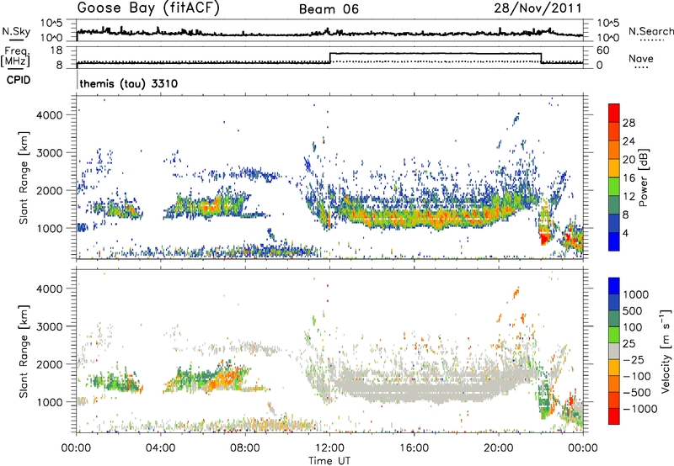Click the "28" tick on Power colorbar
The width and height of the screenshot is (674, 466).
coord(629,123)
